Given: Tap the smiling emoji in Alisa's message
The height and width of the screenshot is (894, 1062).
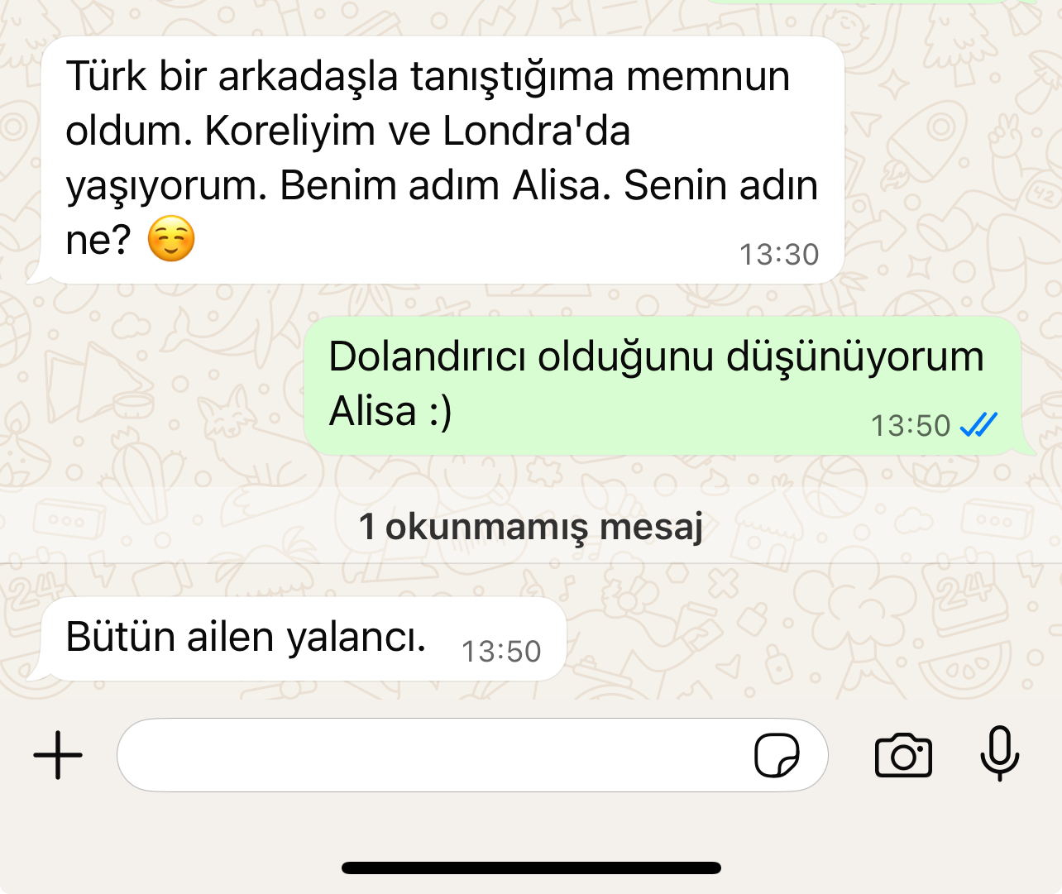Looking at the screenshot, I should 171,240.
